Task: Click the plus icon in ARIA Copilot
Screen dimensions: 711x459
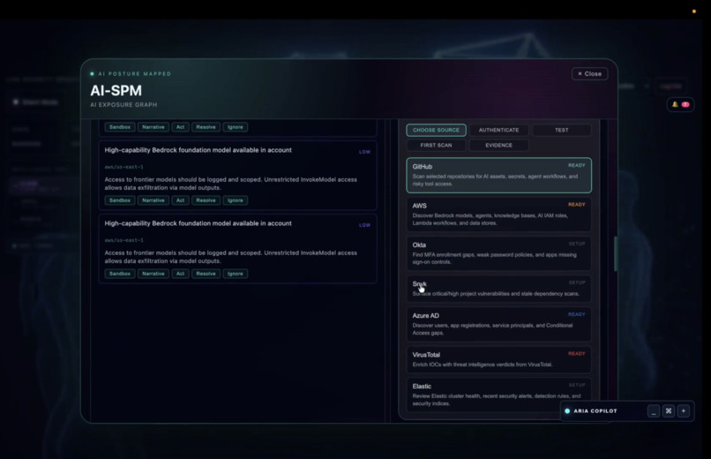Action: 684,411
